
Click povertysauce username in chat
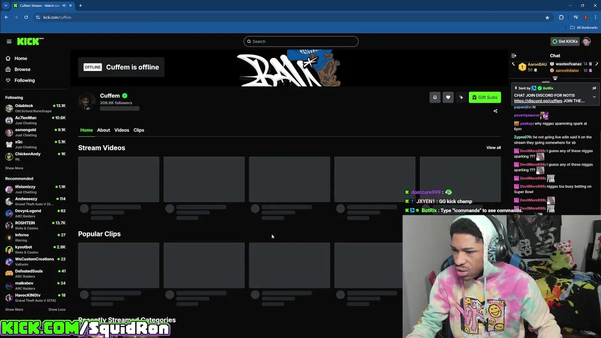(526, 115)
